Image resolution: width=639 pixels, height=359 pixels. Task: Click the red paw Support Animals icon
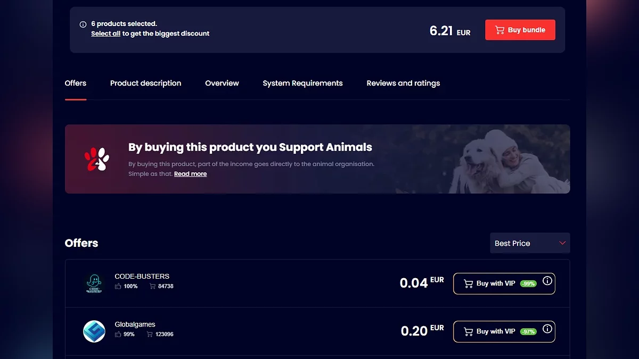click(x=96, y=159)
